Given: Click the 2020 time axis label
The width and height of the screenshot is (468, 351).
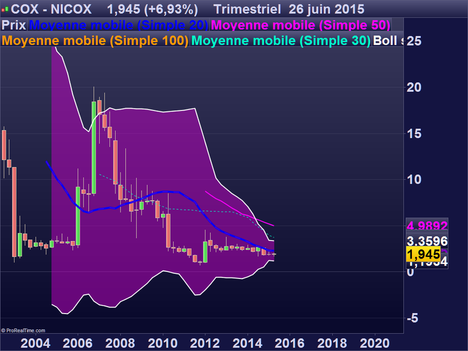Looking at the screenshot, I should 374,343.
